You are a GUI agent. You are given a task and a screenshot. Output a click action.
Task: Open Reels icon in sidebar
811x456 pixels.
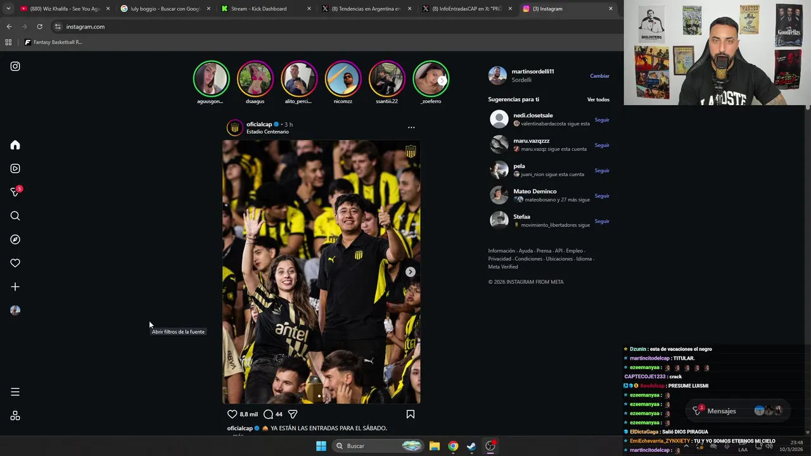click(x=15, y=168)
